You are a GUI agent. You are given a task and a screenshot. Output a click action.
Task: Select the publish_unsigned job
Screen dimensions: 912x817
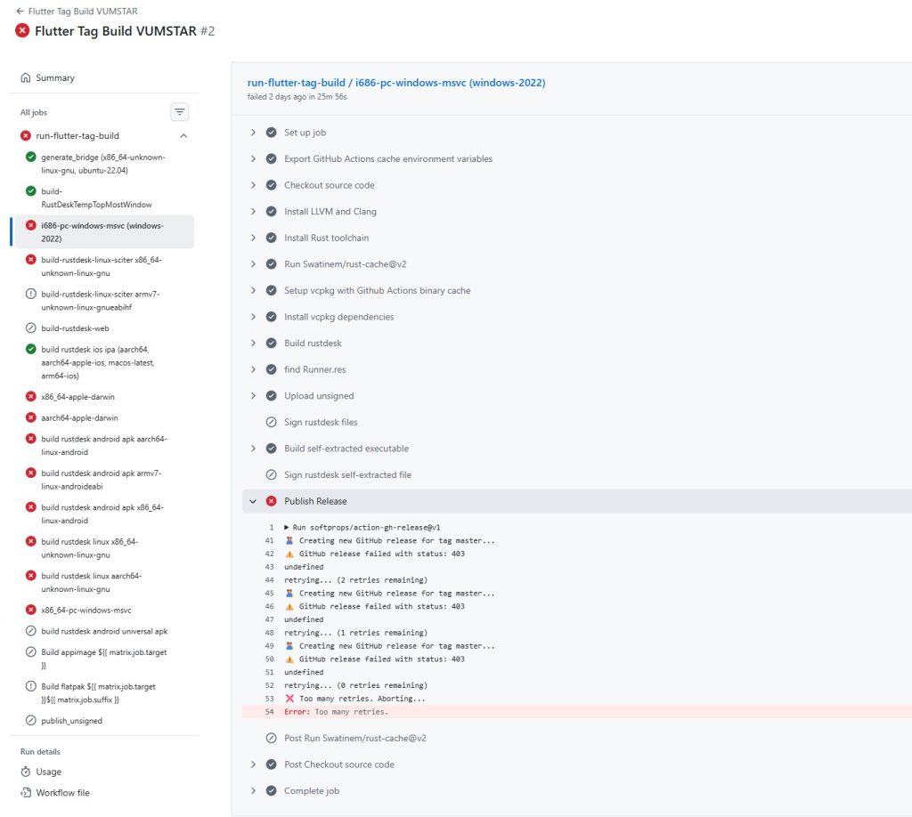(71, 721)
